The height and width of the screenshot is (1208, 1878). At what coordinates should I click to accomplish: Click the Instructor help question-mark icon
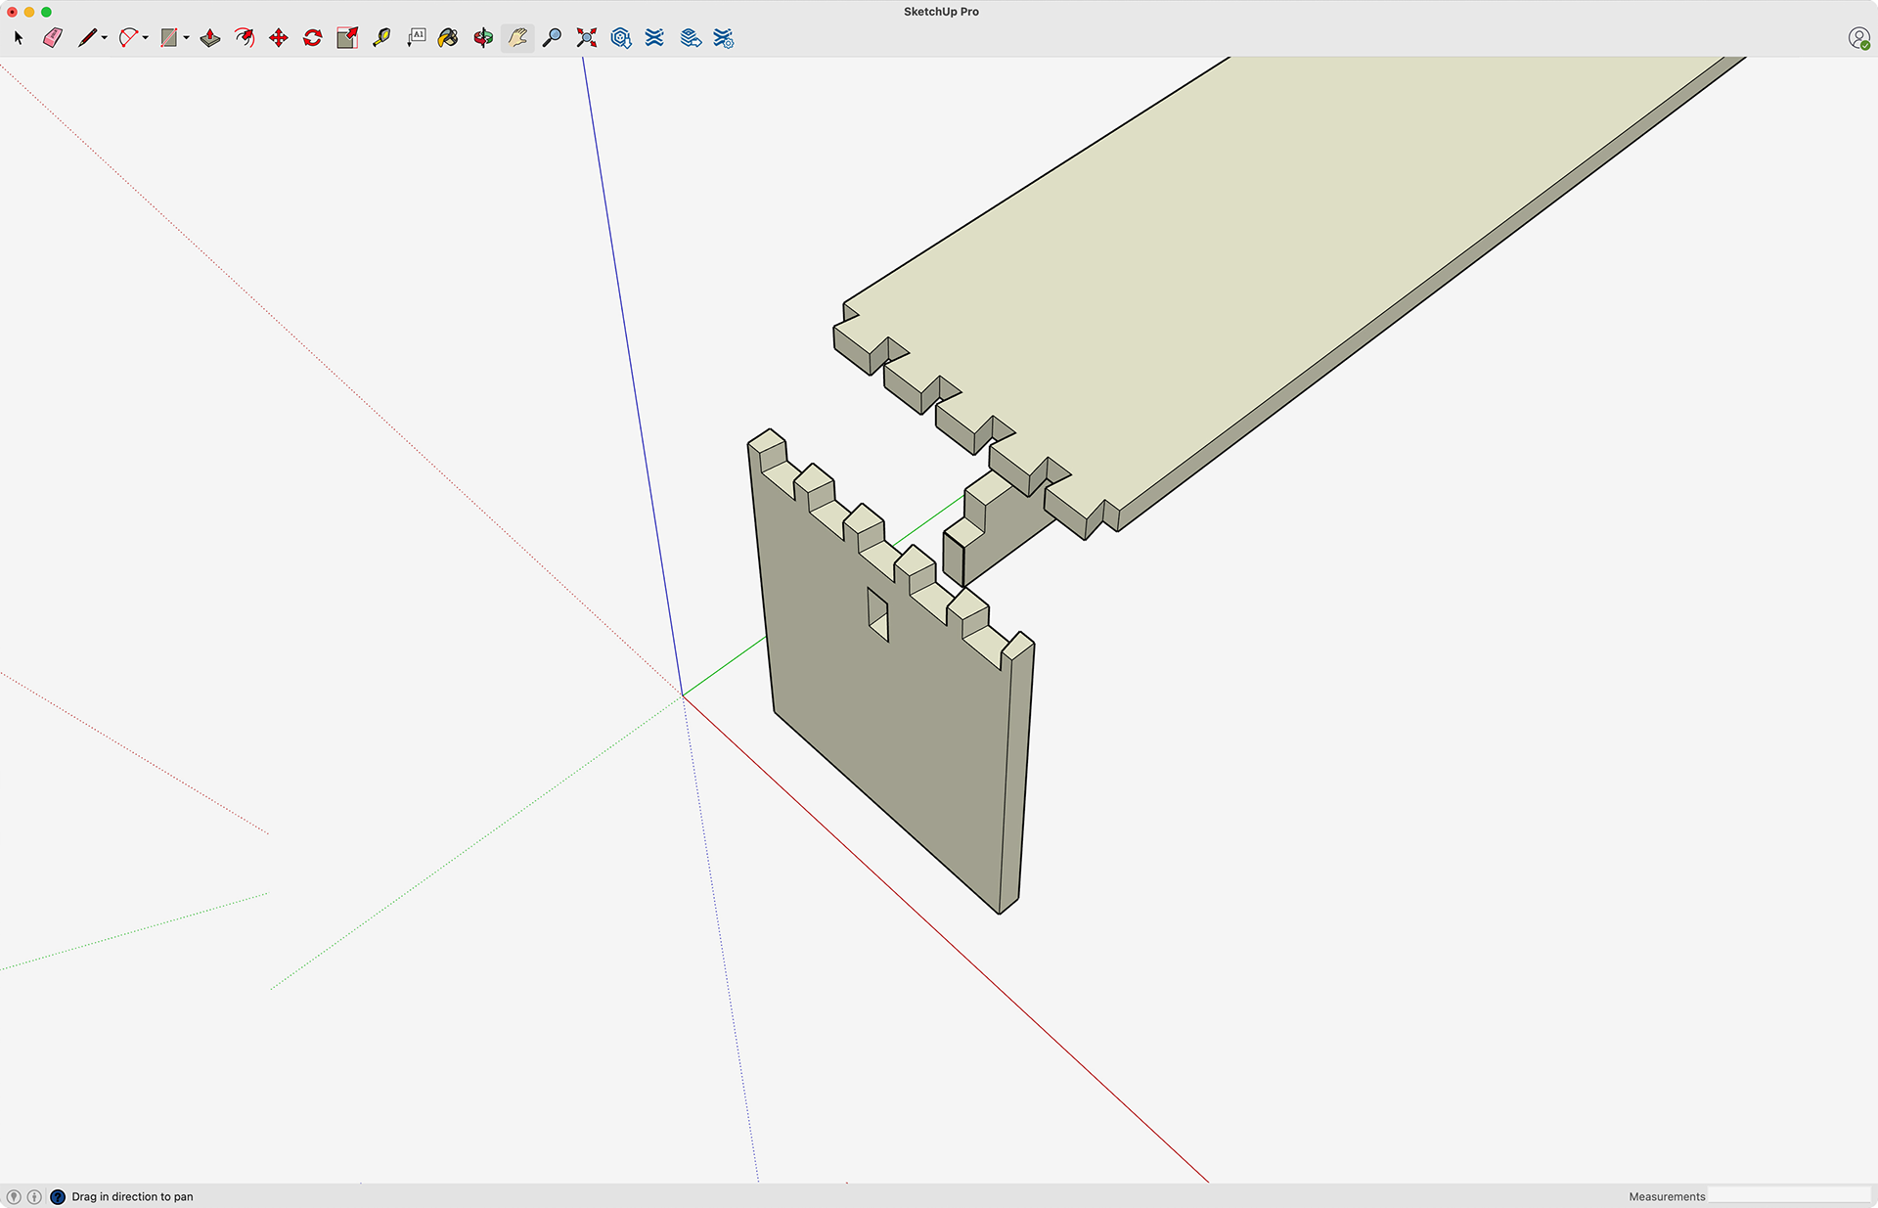point(58,1196)
